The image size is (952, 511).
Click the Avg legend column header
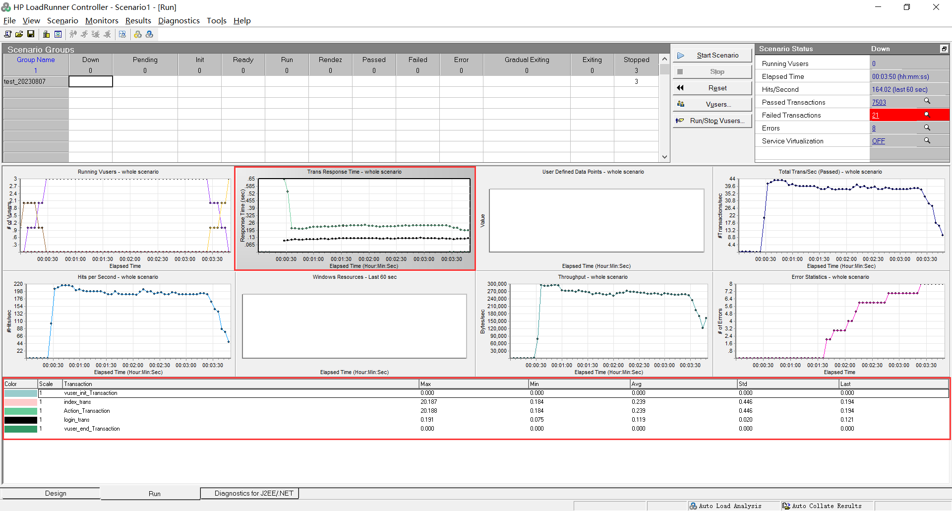(x=684, y=384)
